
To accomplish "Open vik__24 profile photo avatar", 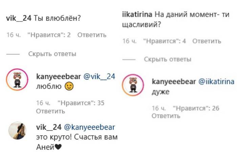I will click(x=17, y=130).
